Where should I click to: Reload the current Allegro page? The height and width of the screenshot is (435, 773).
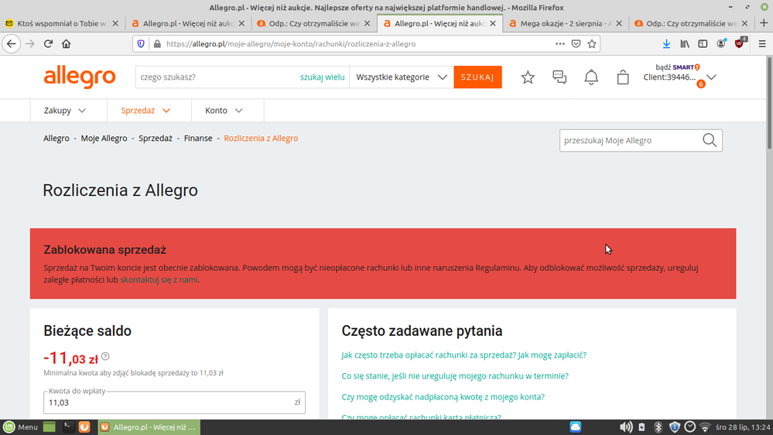(48, 44)
